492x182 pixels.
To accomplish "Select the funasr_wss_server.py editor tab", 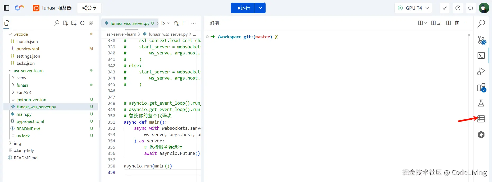I will (130, 23).
